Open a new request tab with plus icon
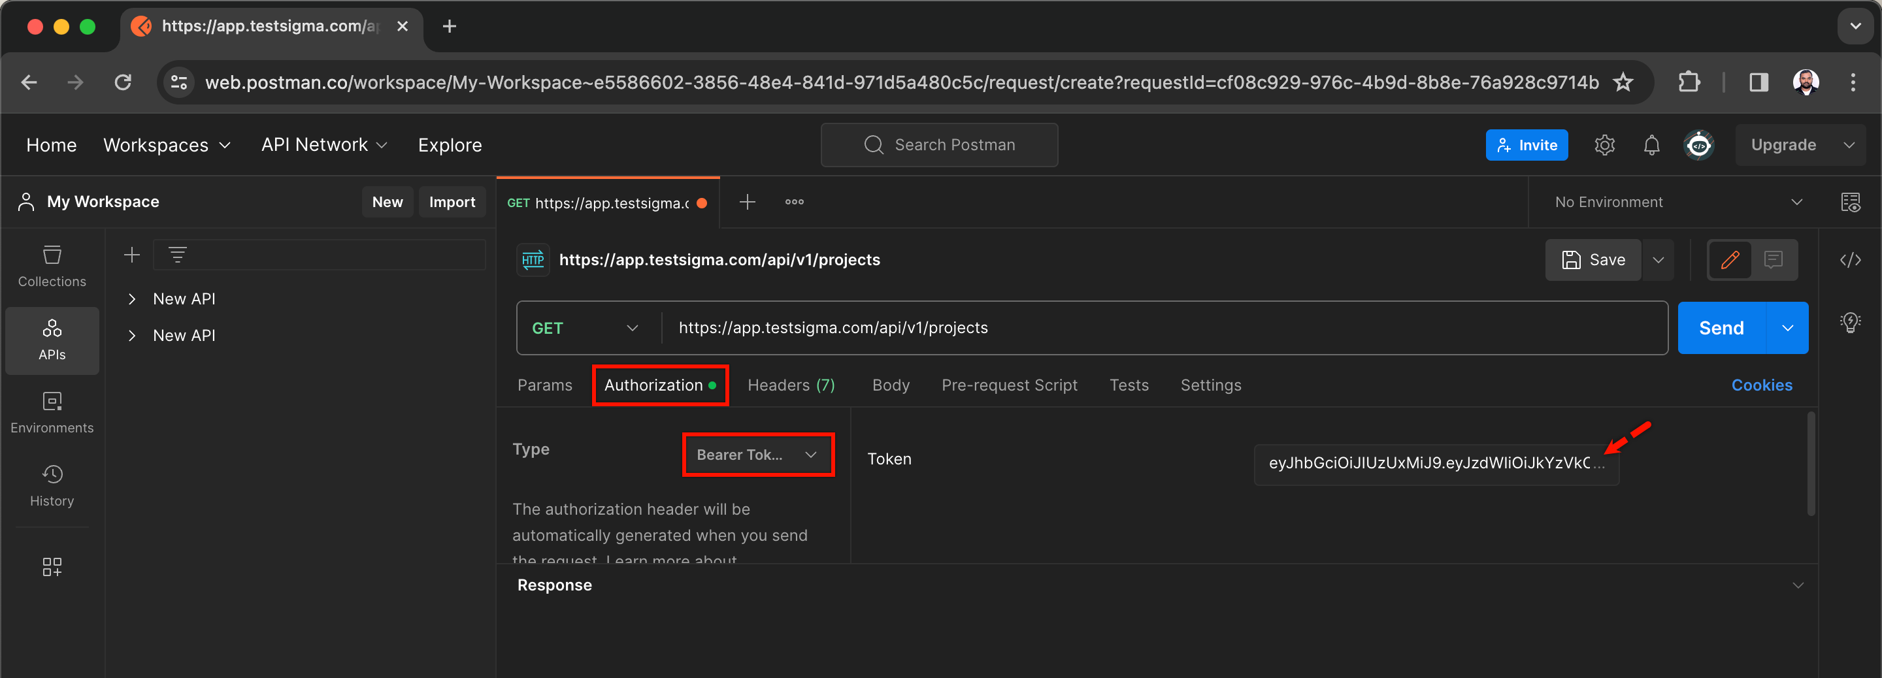Viewport: 1882px width, 678px height. coord(747,202)
